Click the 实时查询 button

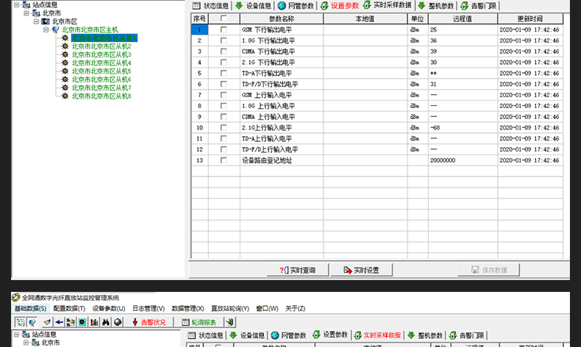(x=298, y=270)
